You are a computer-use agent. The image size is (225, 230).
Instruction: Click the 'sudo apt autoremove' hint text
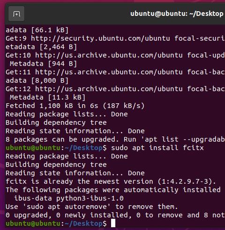coord(67,207)
